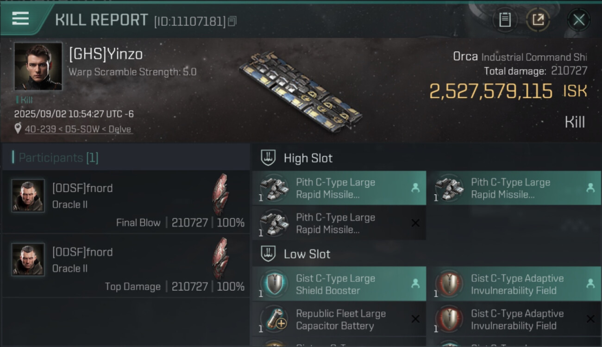This screenshot has width=602, height=347.
Task: Share the kill report externally
Action: pos(538,20)
